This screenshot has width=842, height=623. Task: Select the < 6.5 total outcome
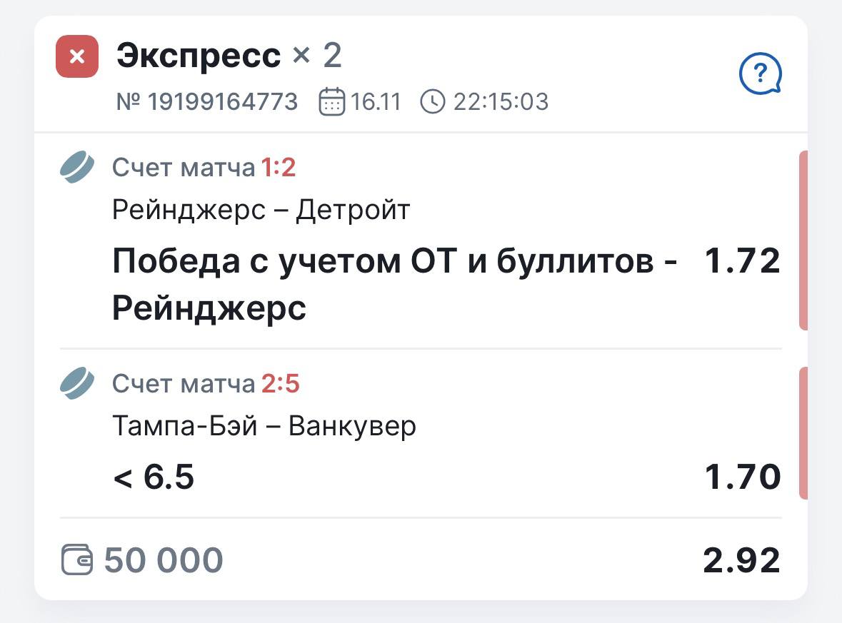point(154,477)
